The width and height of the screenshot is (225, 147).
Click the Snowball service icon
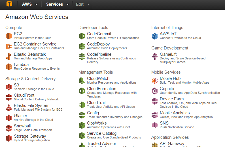click(x=9, y=128)
